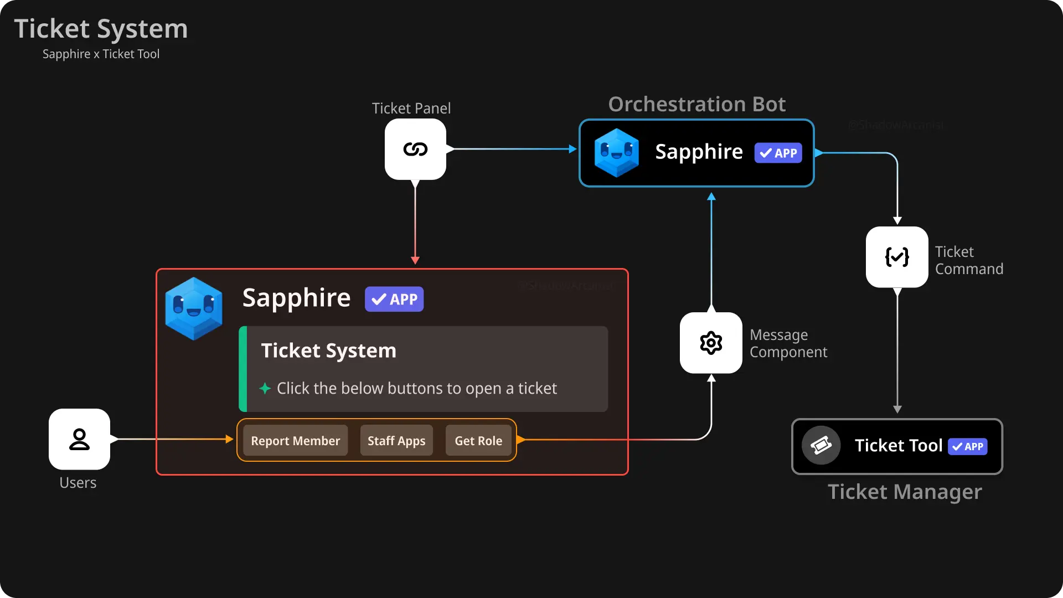Click the 'Ticket System' embed title
This screenshot has width=1063, height=598.
point(329,350)
